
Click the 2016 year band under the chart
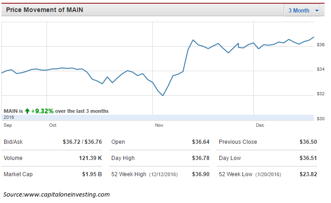[158, 117]
